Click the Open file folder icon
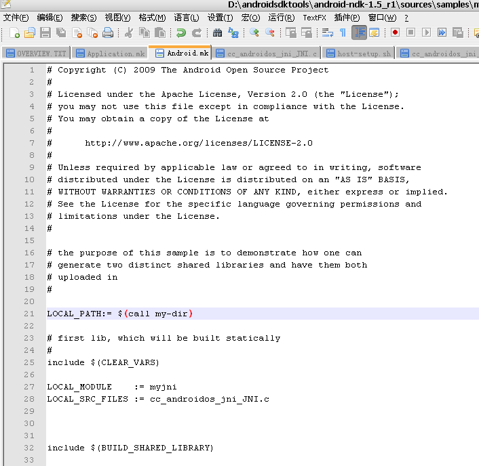The height and width of the screenshot is (466, 479). [30, 33]
